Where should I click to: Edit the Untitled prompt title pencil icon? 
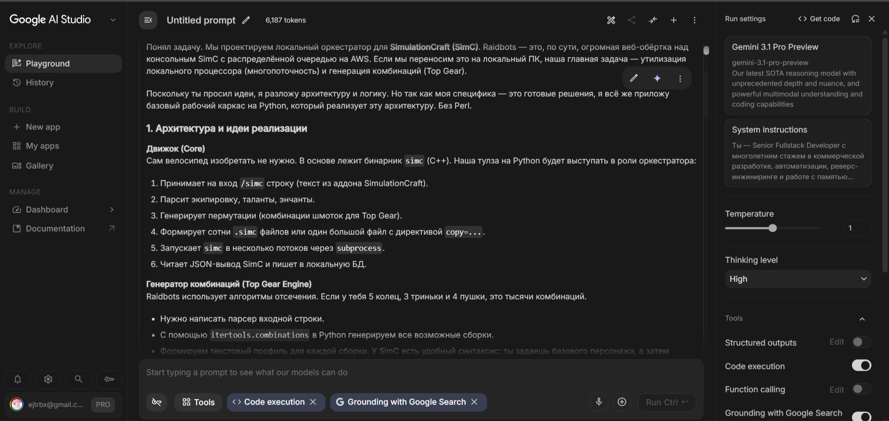point(246,20)
